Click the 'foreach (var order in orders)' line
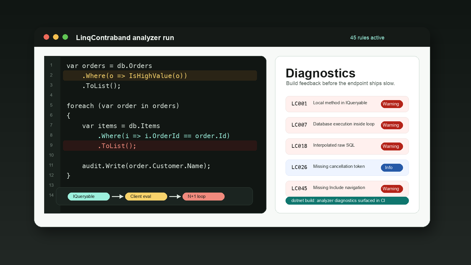 [x=123, y=106]
